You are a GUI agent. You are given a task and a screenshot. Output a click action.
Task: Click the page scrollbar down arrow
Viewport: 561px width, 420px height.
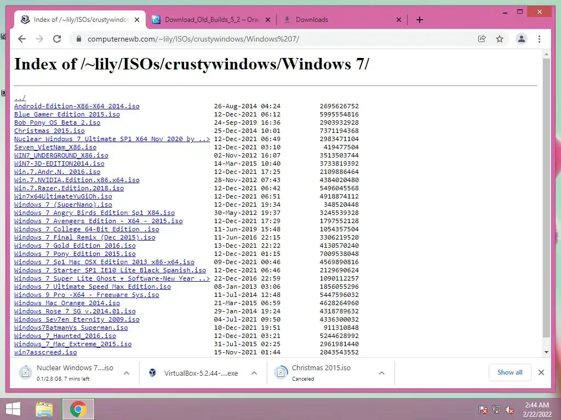pyautogui.click(x=546, y=352)
